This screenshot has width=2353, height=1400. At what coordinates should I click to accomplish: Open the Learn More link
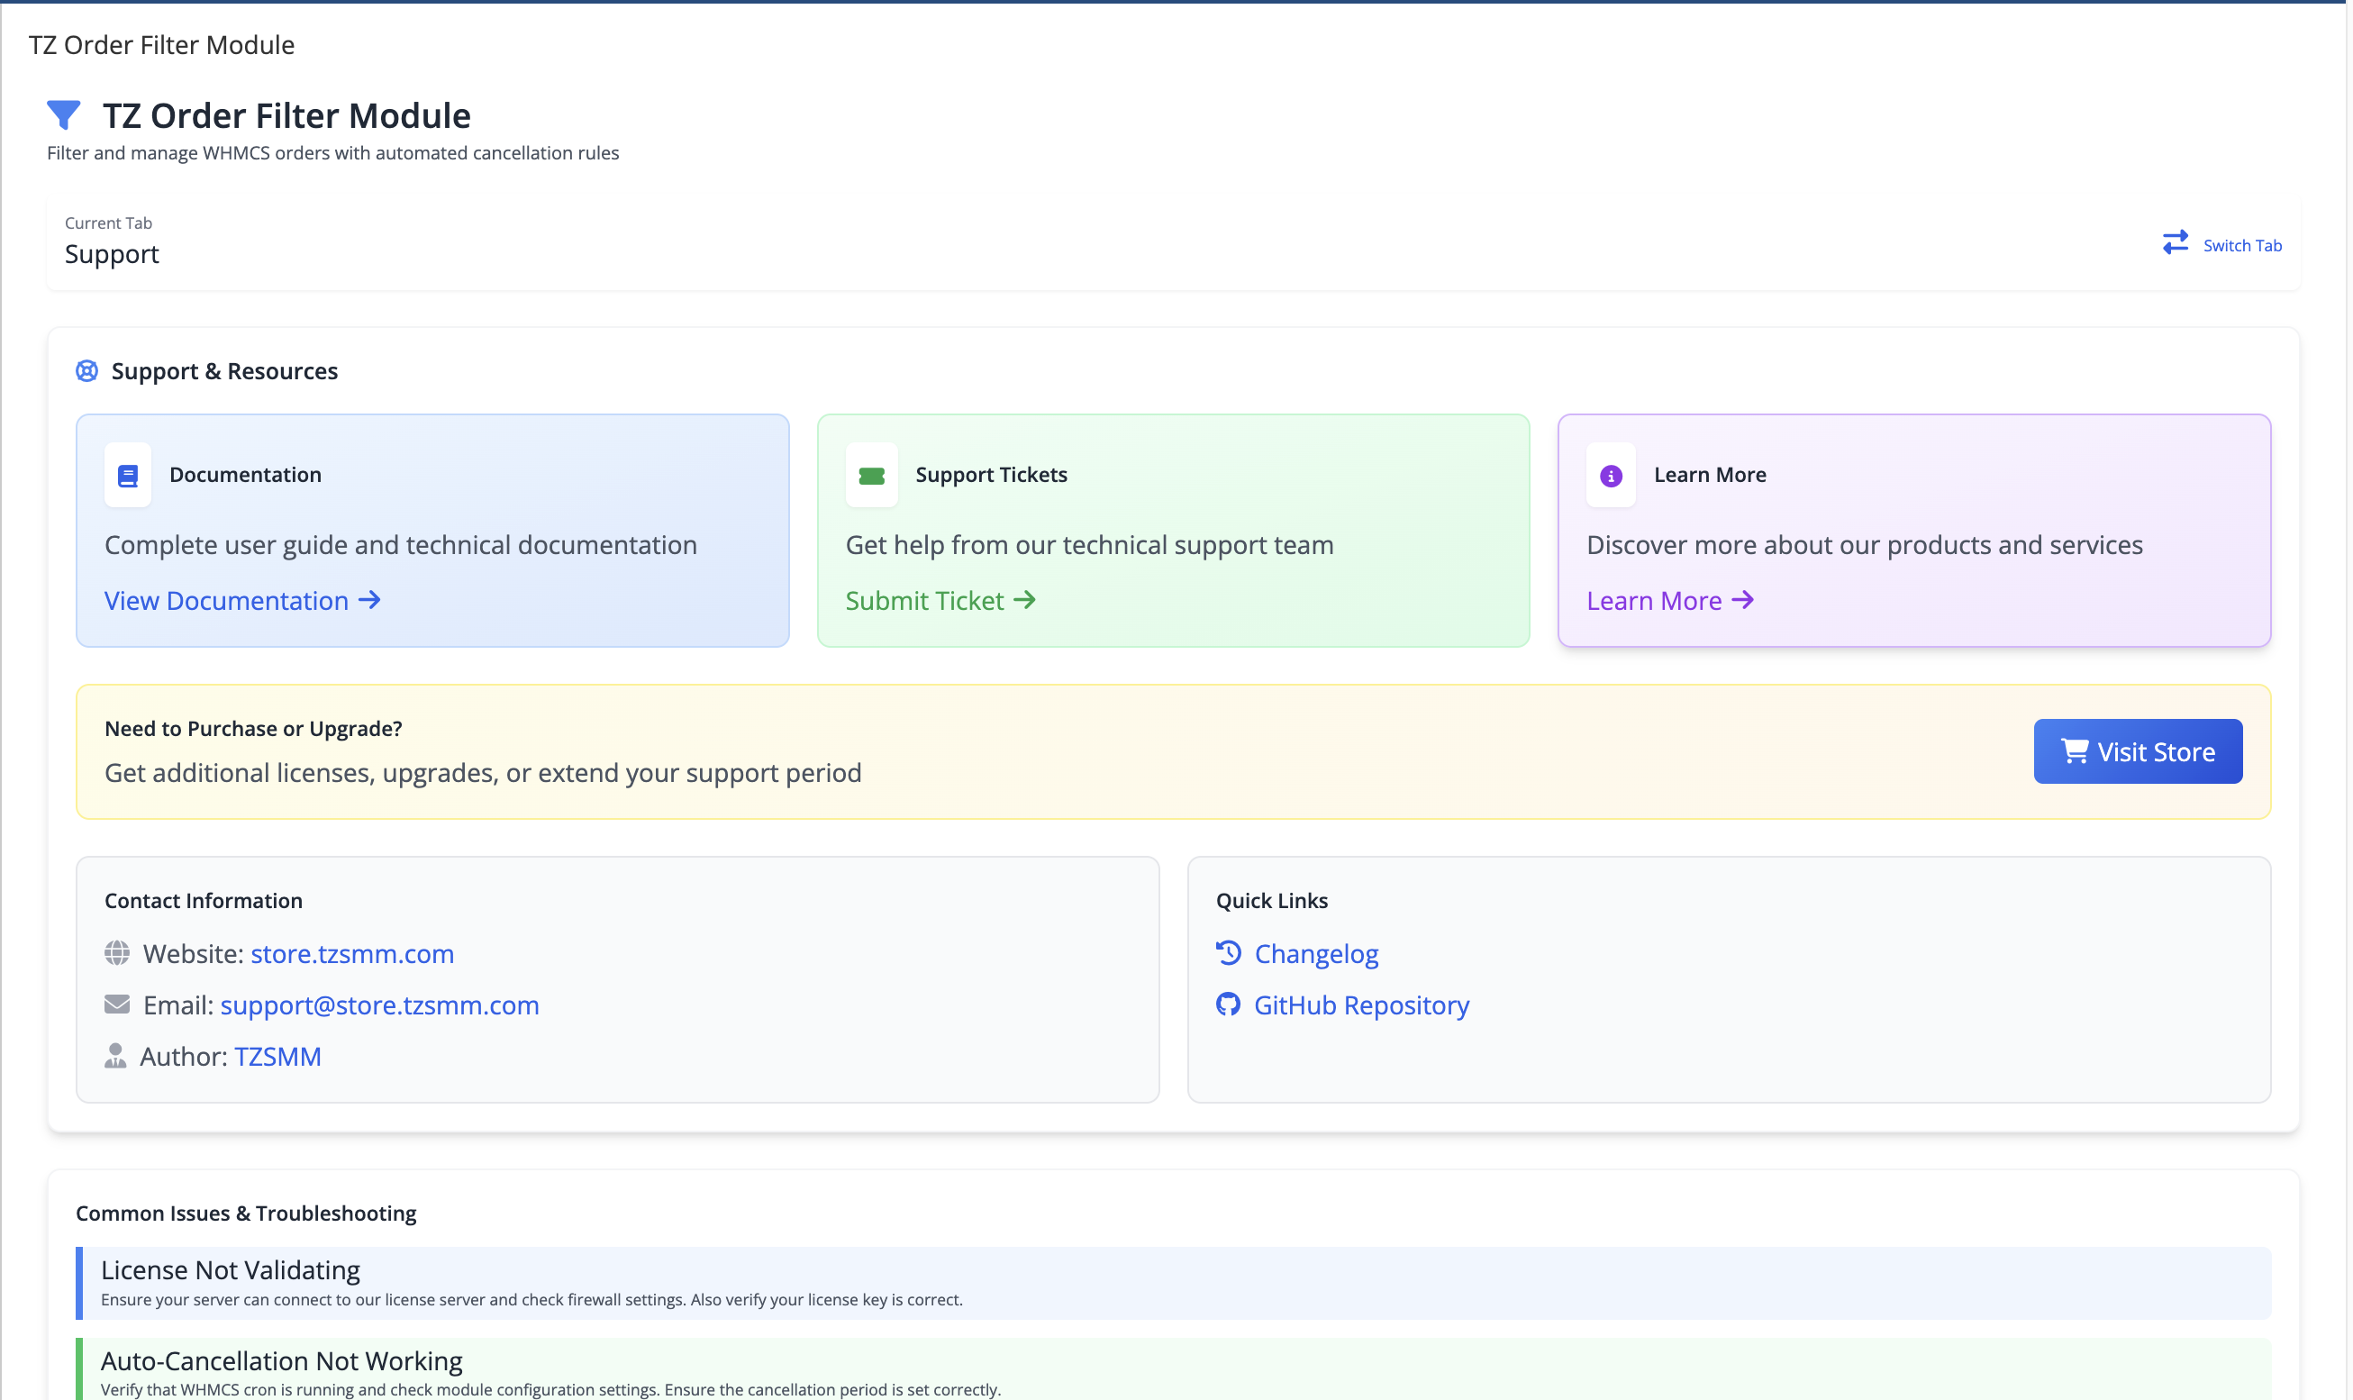pyautogui.click(x=1653, y=600)
